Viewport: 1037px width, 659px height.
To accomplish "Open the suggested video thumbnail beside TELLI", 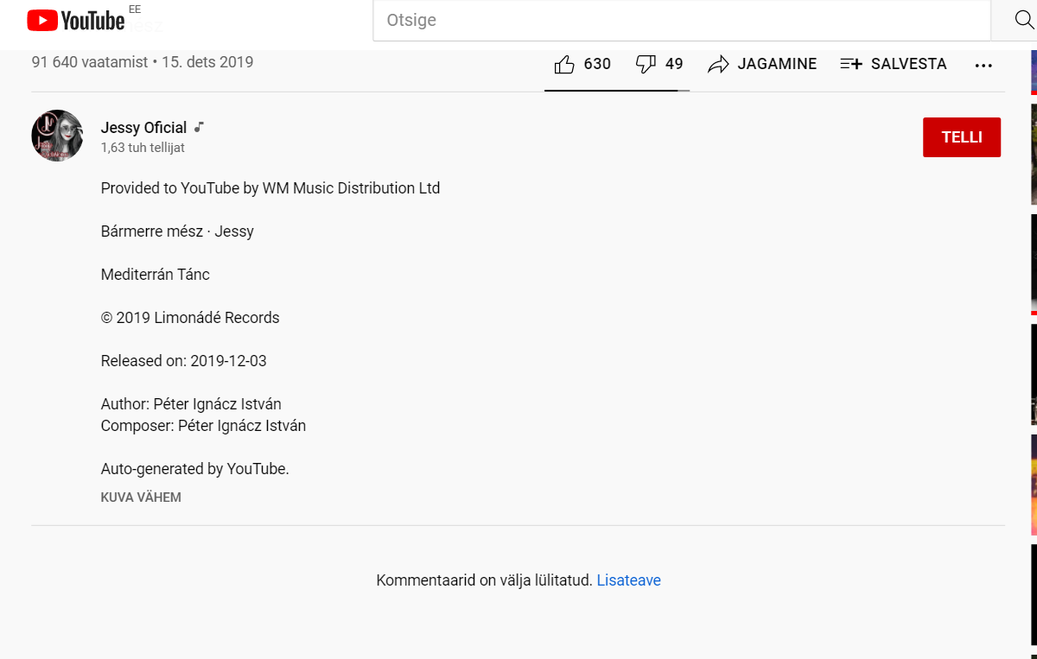I will click(1033, 154).
